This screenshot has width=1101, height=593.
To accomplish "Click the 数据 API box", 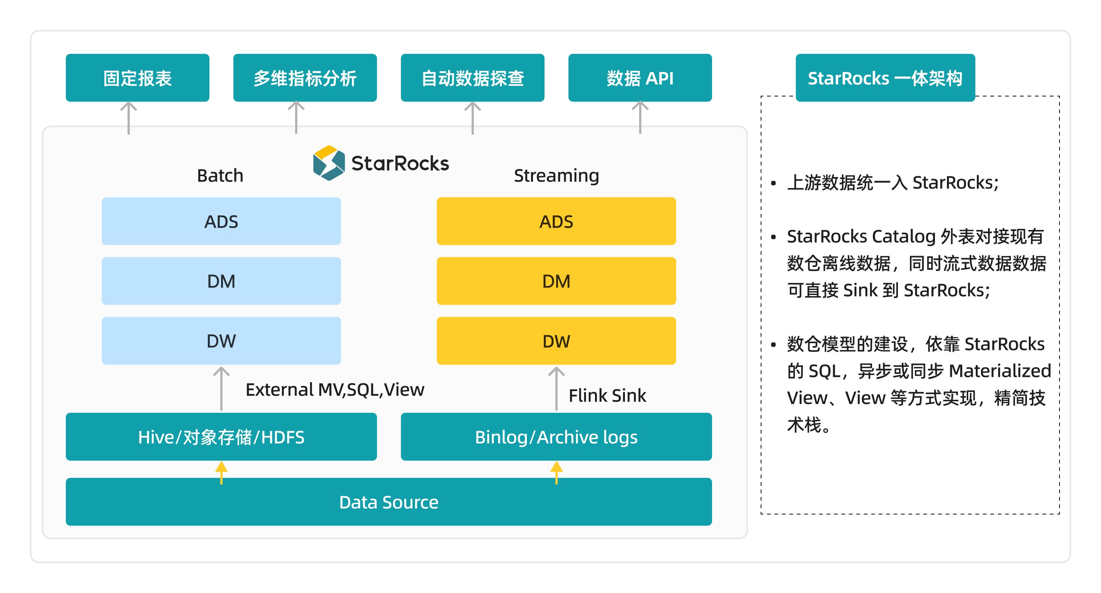I will click(x=640, y=78).
